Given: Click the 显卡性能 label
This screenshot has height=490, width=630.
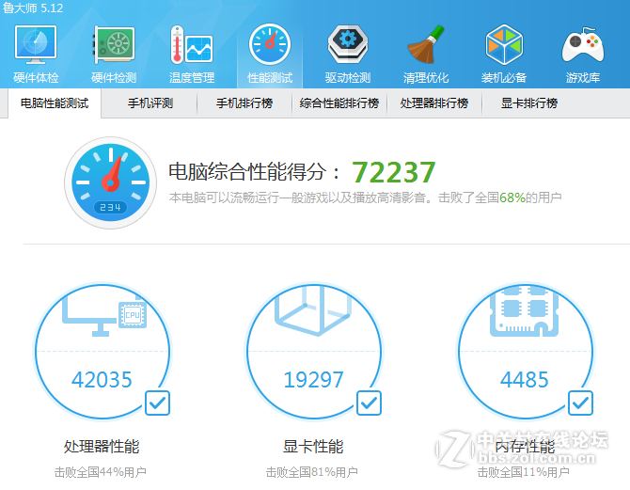Looking at the screenshot, I should coord(313,447).
